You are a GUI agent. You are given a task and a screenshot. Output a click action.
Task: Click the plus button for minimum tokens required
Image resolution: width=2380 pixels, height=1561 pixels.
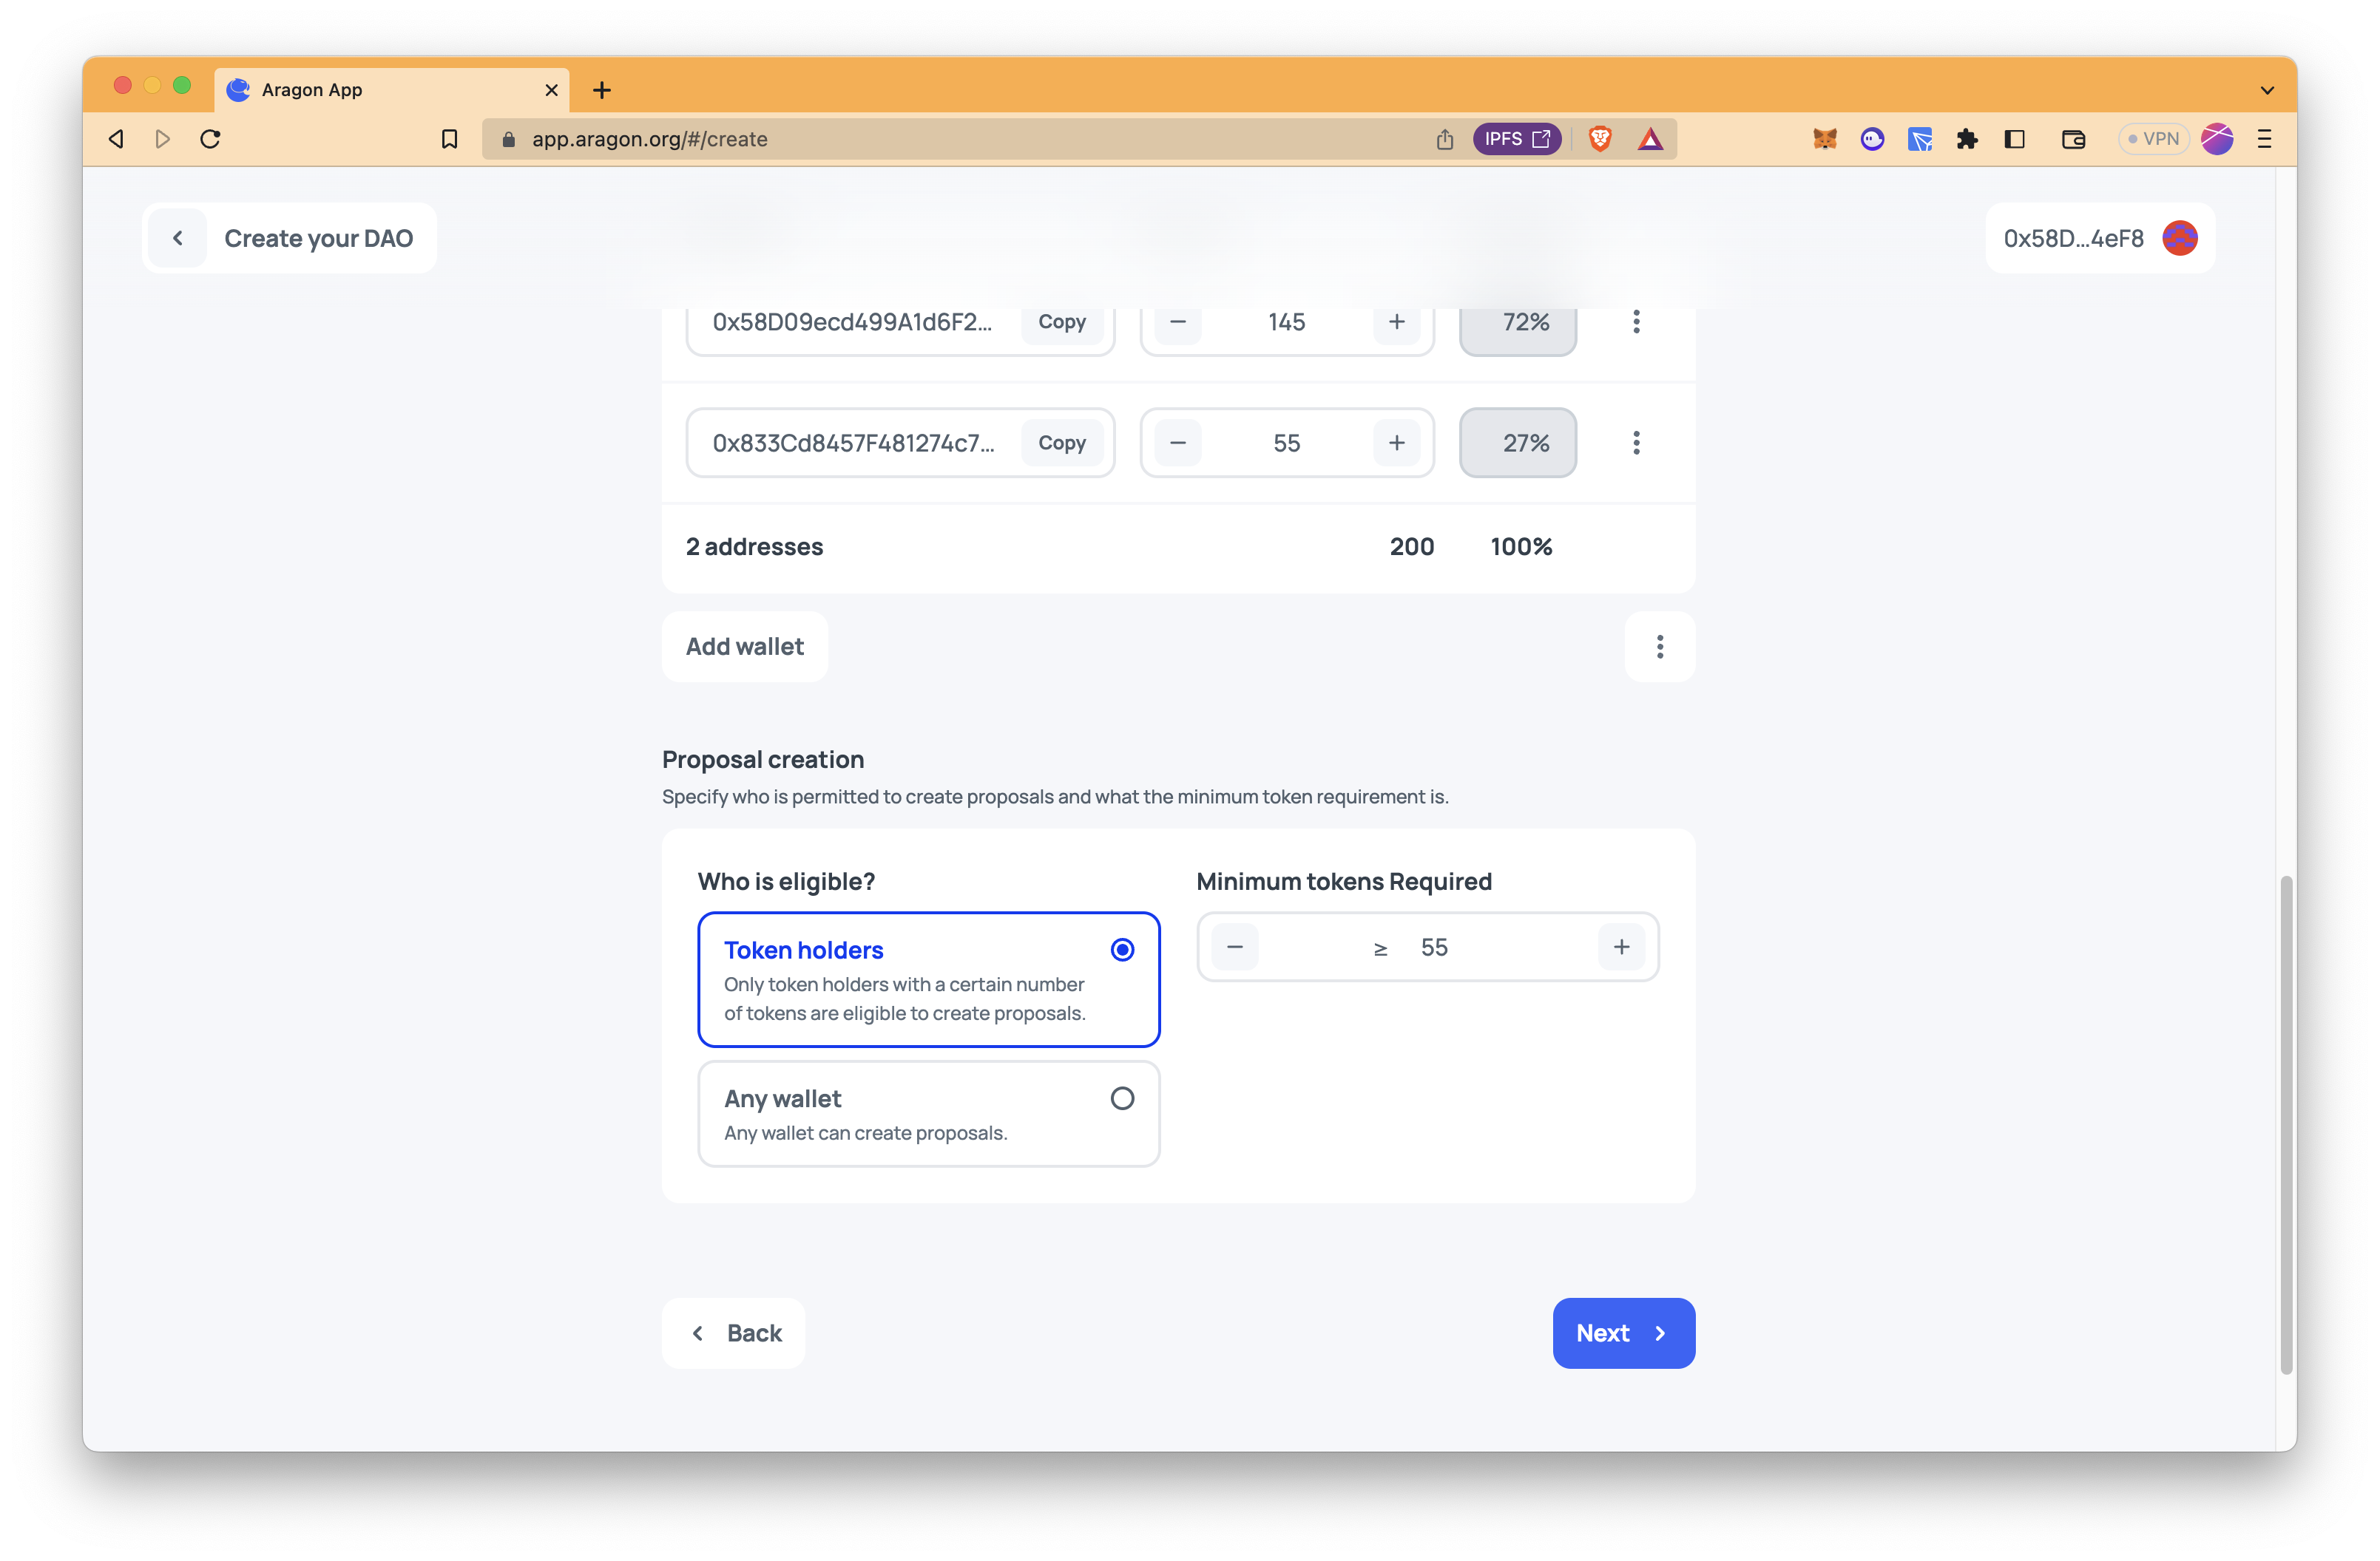coord(1620,946)
